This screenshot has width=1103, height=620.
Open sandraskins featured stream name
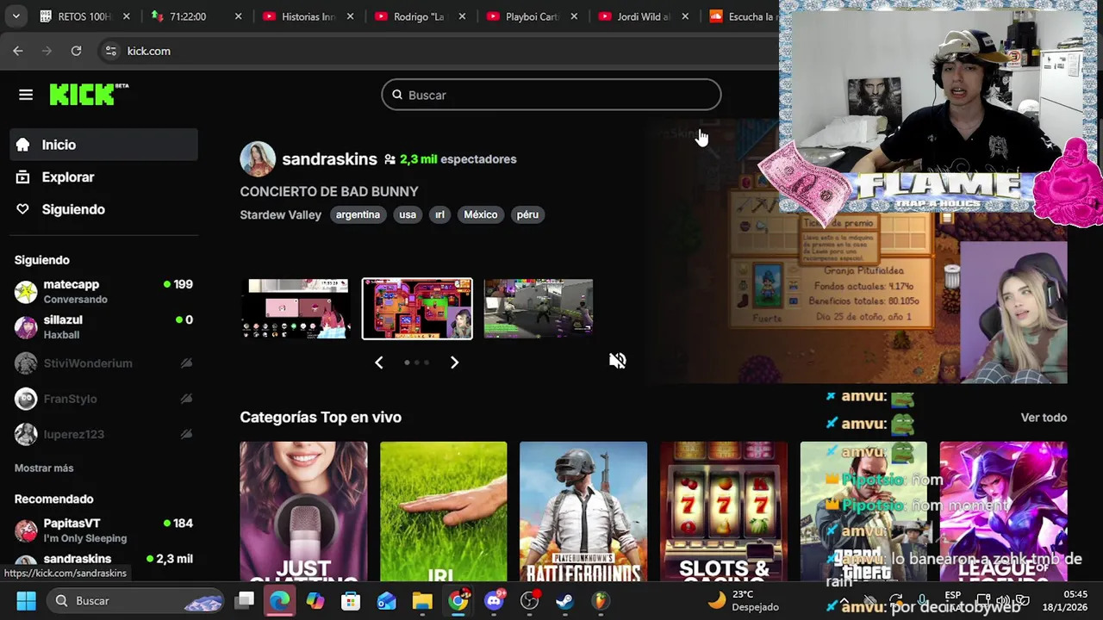tap(329, 159)
